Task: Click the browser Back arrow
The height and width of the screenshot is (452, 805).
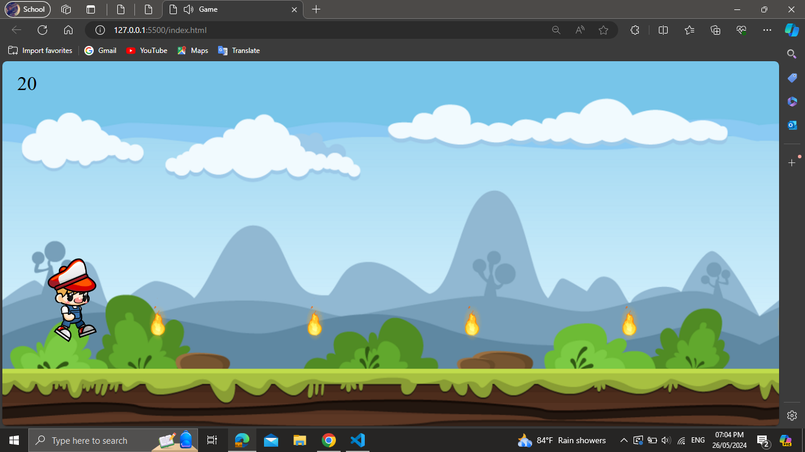Action: coord(17,30)
